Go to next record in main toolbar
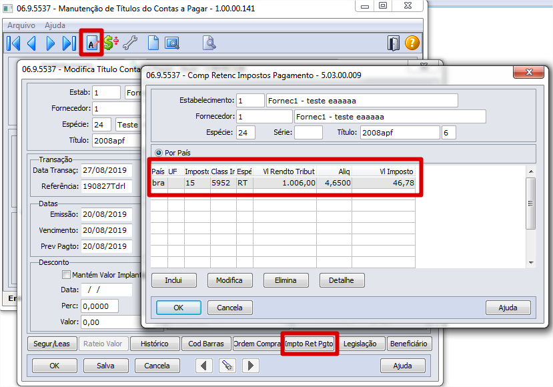 (51, 43)
